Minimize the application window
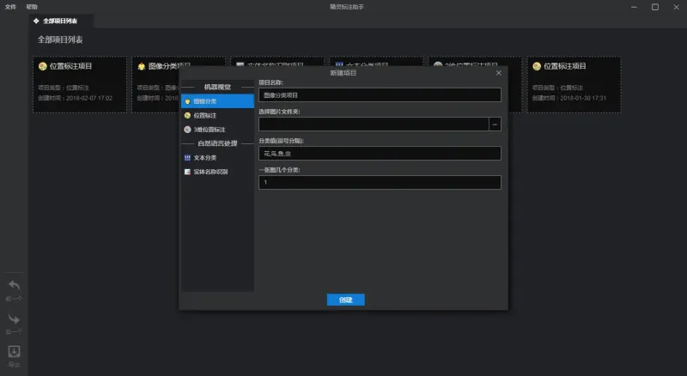The width and height of the screenshot is (687, 376). tap(634, 7)
